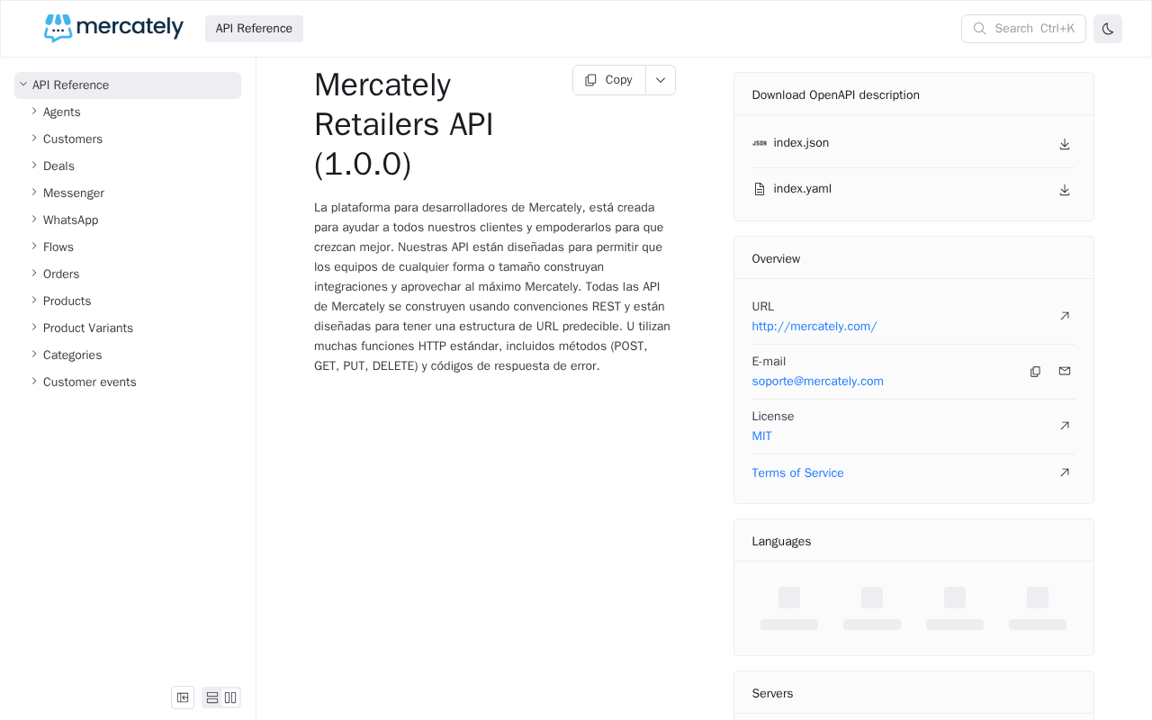Click the Search field
1152x720 pixels.
click(1022, 29)
